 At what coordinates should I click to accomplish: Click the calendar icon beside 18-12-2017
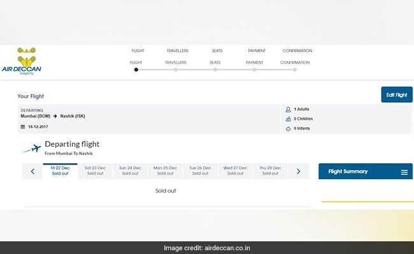pos(23,127)
